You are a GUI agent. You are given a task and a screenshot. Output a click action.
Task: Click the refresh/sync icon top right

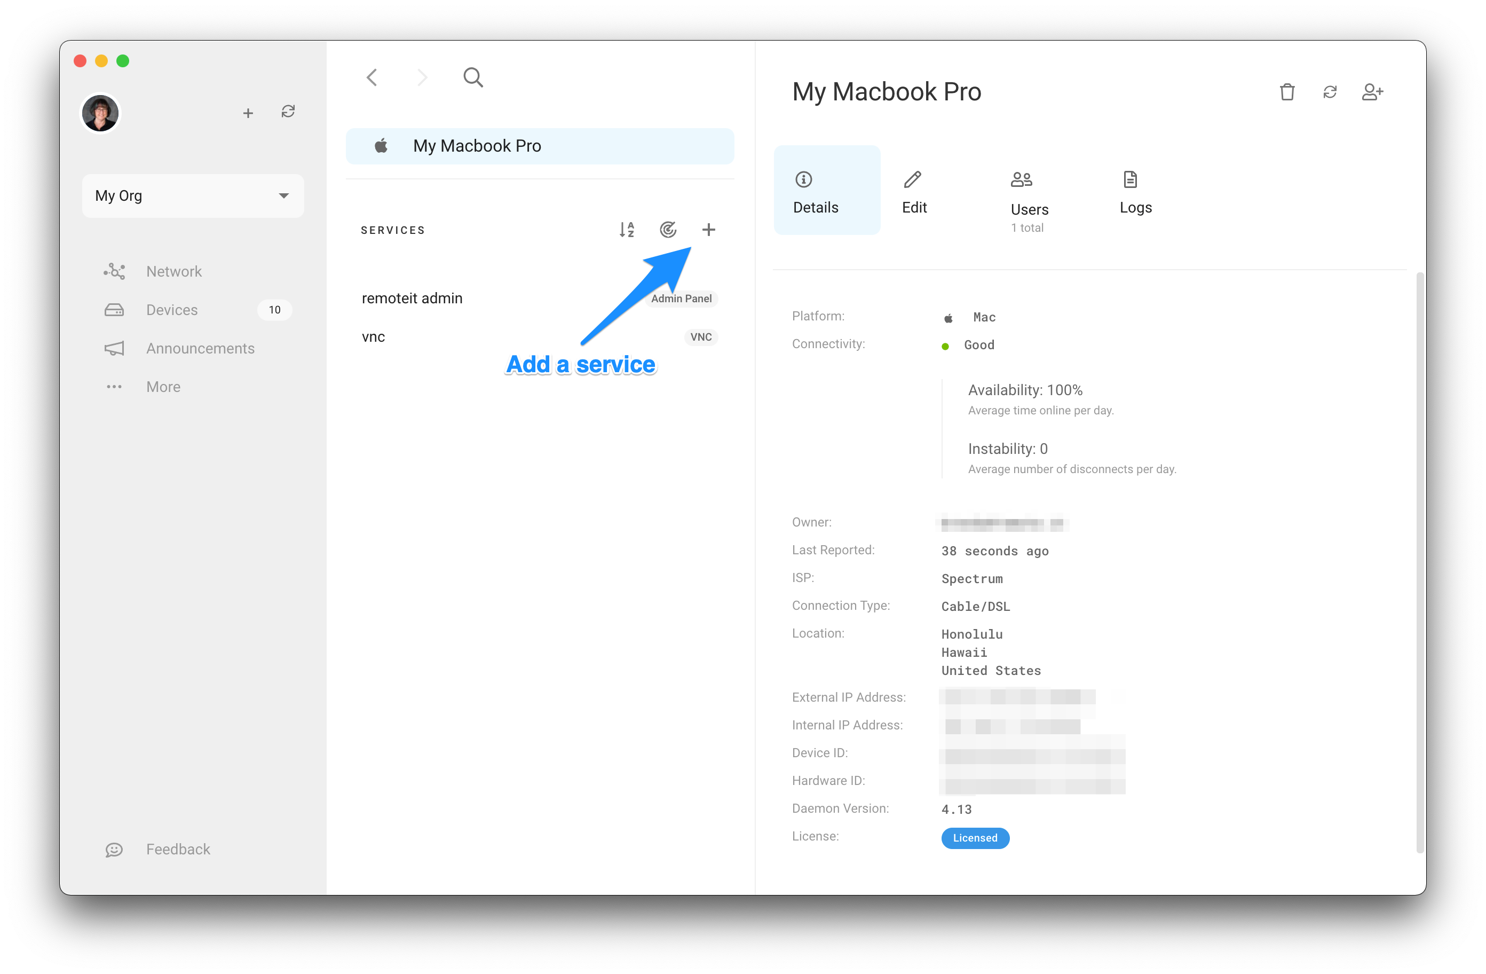pyautogui.click(x=1330, y=91)
